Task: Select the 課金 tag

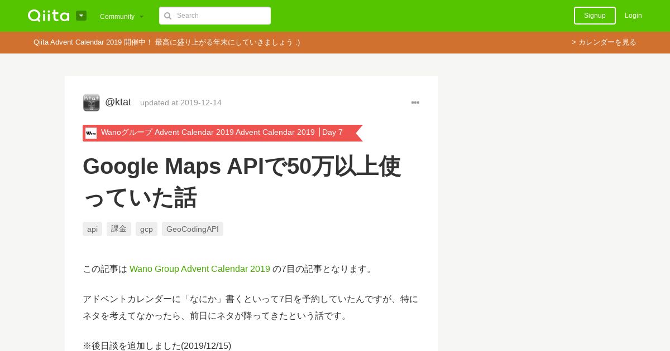Action: pyautogui.click(x=119, y=229)
